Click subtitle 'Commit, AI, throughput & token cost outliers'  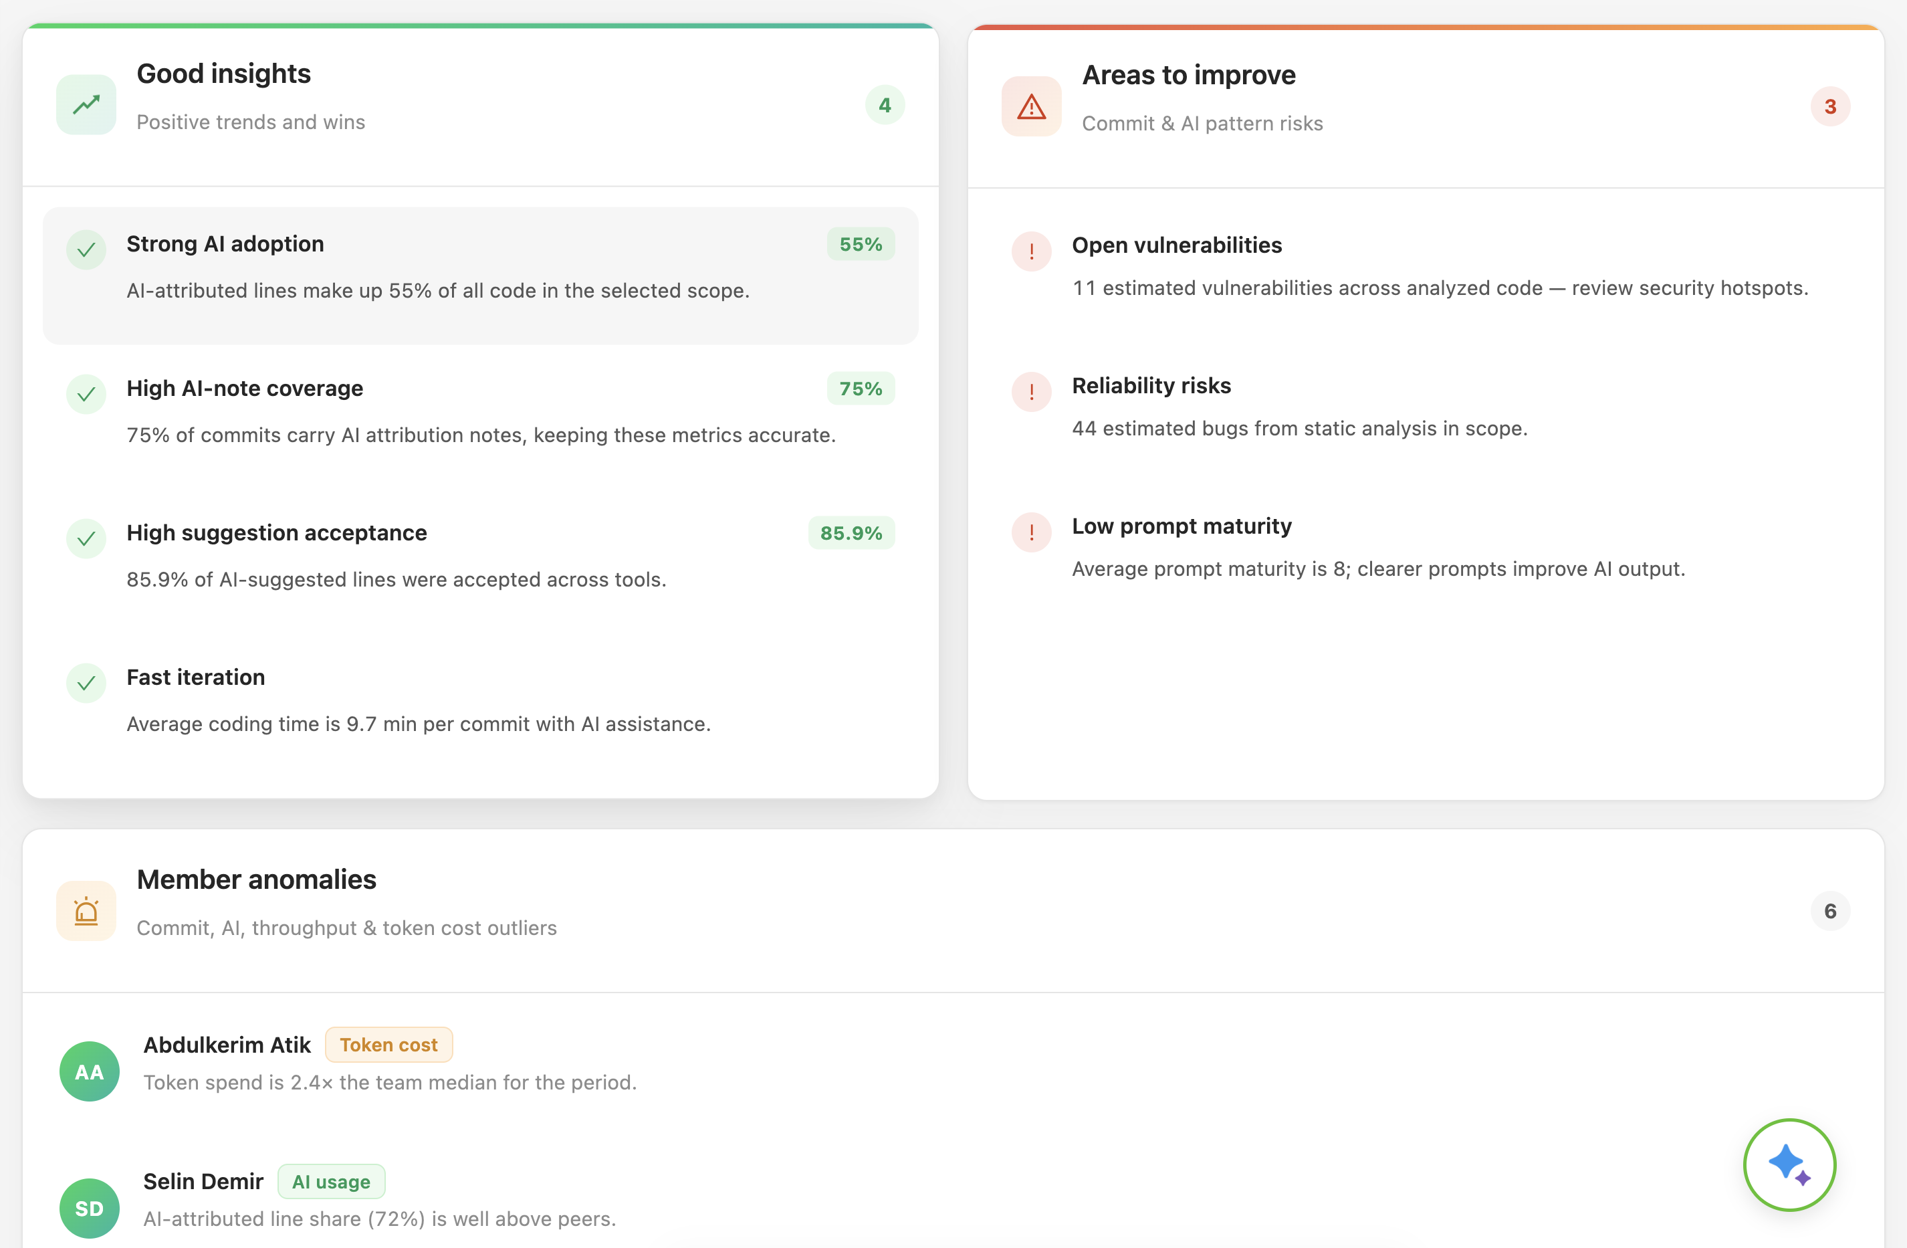pos(346,928)
